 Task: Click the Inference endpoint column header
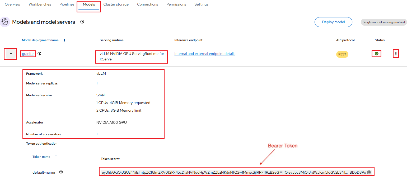coord(188,40)
